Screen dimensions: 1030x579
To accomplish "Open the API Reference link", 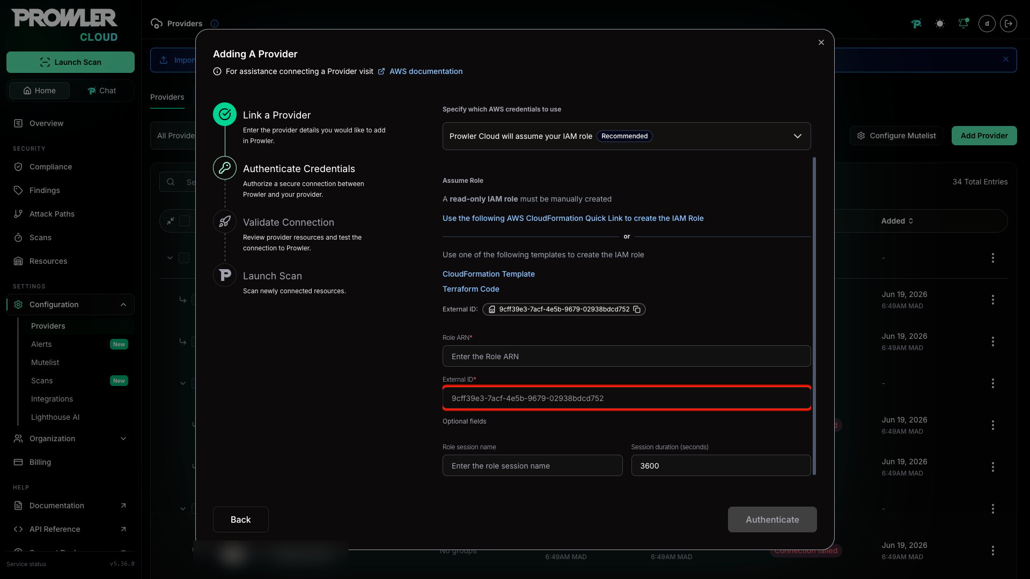I will 70,529.
